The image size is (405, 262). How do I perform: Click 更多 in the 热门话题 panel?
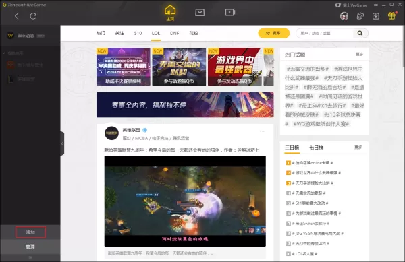(x=360, y=54)
